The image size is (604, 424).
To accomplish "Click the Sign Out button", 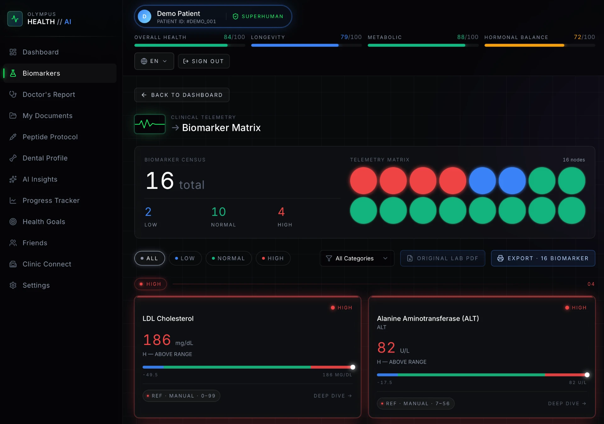I will 204,61.
